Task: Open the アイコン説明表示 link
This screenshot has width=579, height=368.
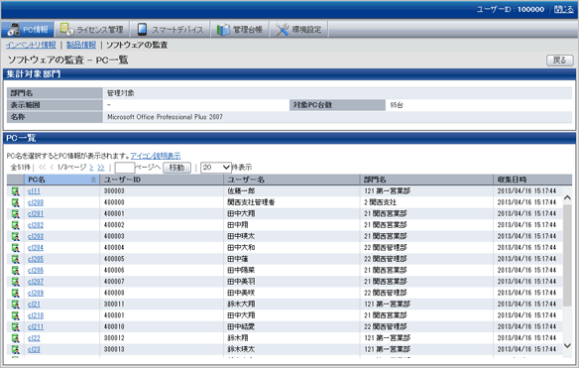Action: (156, 156)
